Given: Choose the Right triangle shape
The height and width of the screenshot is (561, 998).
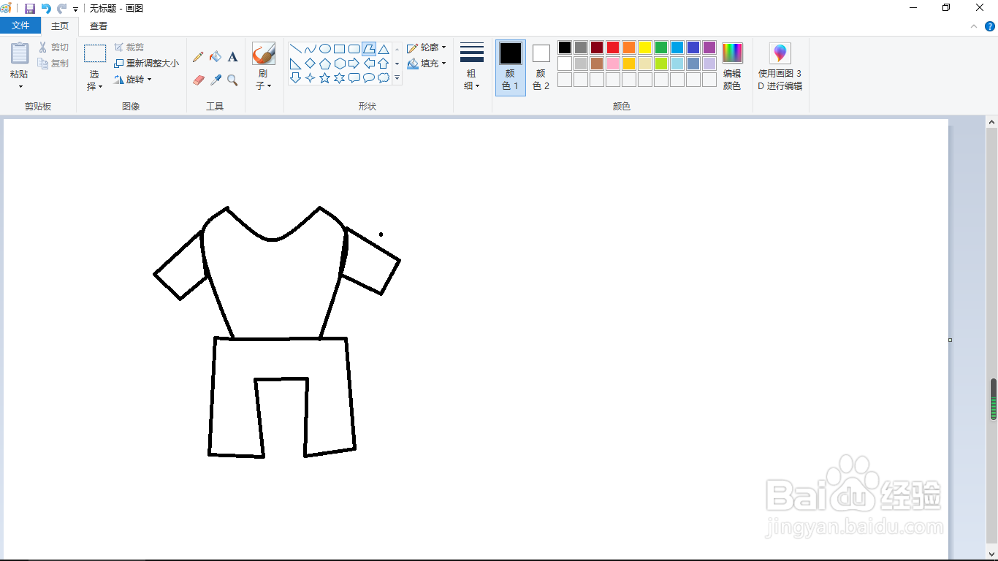Looking at the screenshot, I should click(296, 64).
